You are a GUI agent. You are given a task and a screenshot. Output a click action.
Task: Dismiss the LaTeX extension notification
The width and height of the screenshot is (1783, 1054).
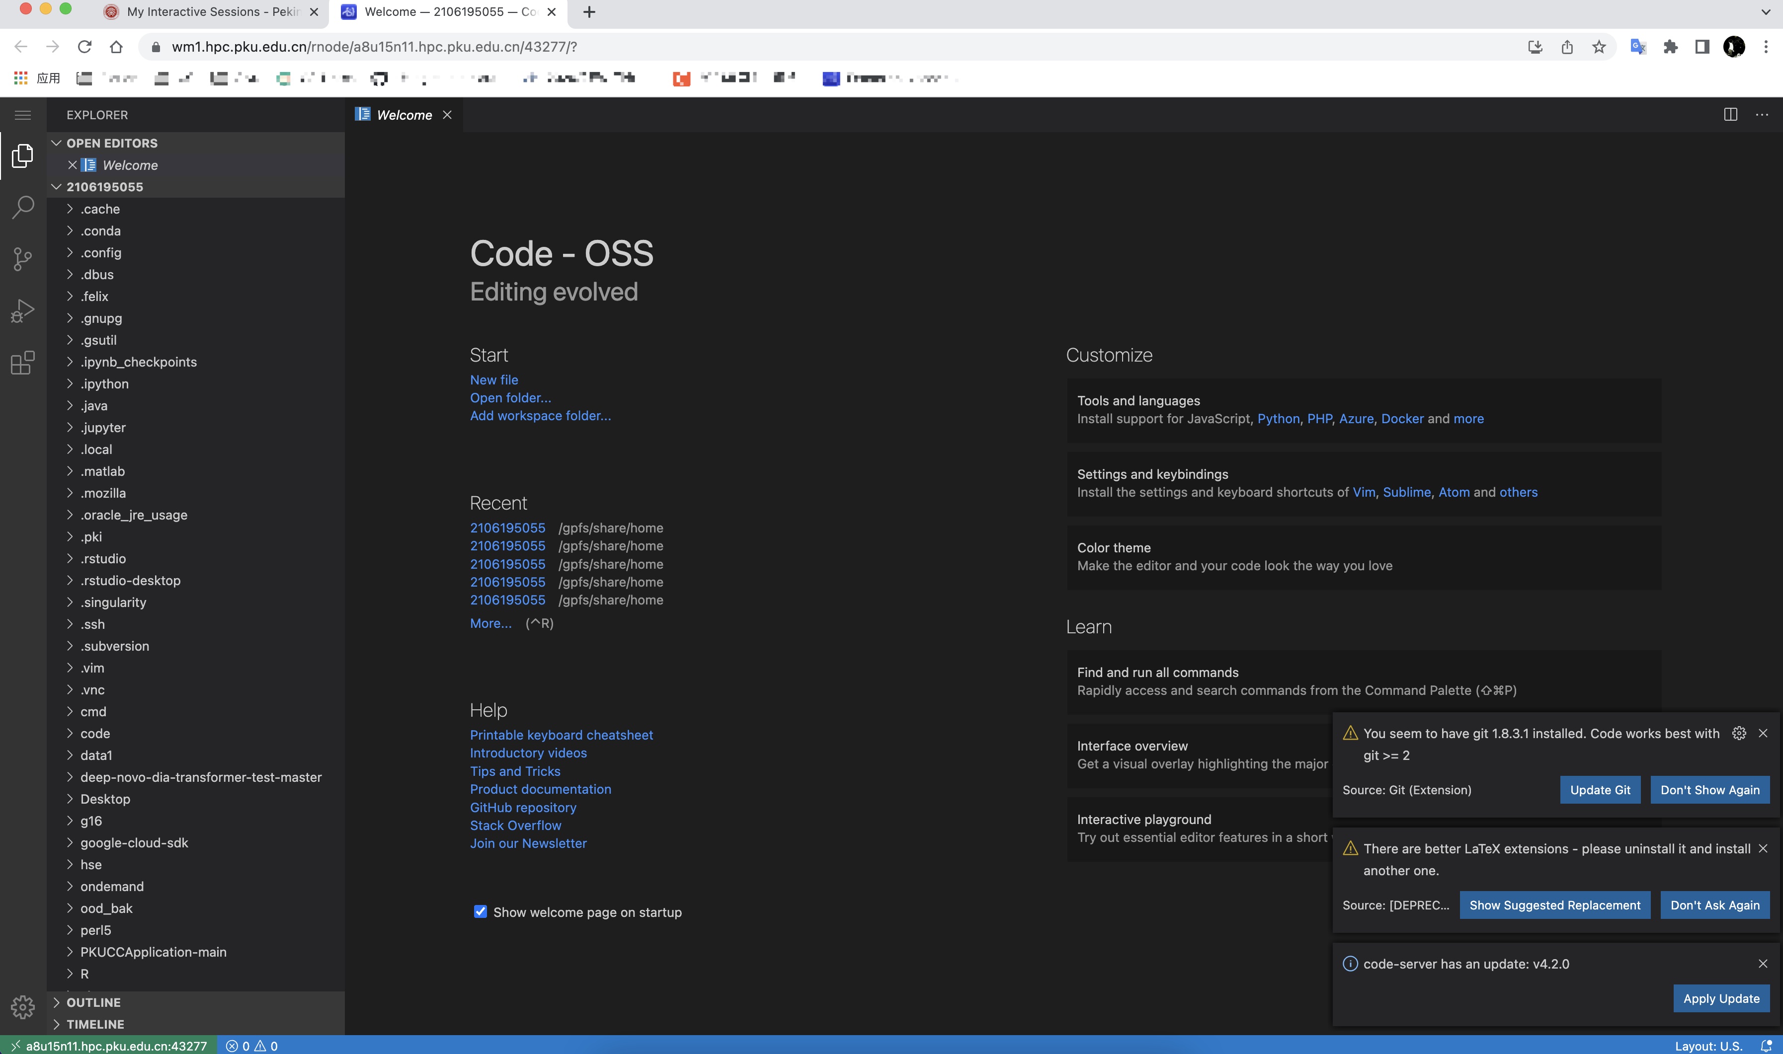[1763, 849]
